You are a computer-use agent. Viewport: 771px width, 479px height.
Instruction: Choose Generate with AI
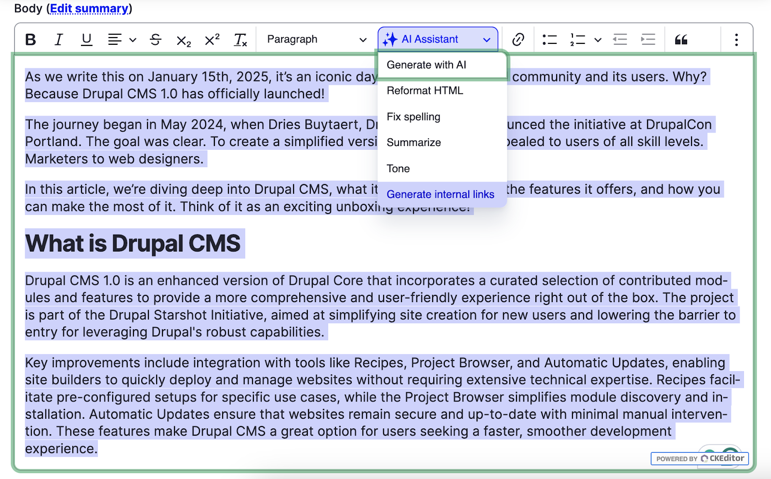(442, 65)
